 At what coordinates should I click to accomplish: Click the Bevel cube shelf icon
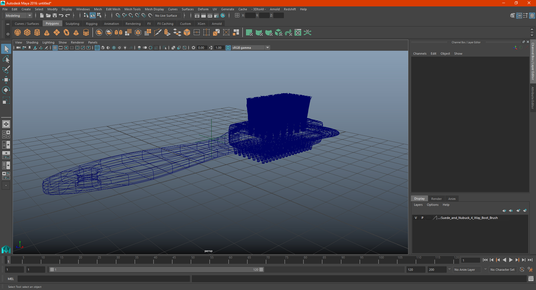click(x=187, y=33)
